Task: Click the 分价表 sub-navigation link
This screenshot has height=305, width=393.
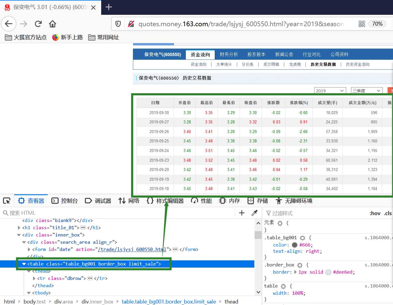Action: pyautogui.click(x=248, y=64)
